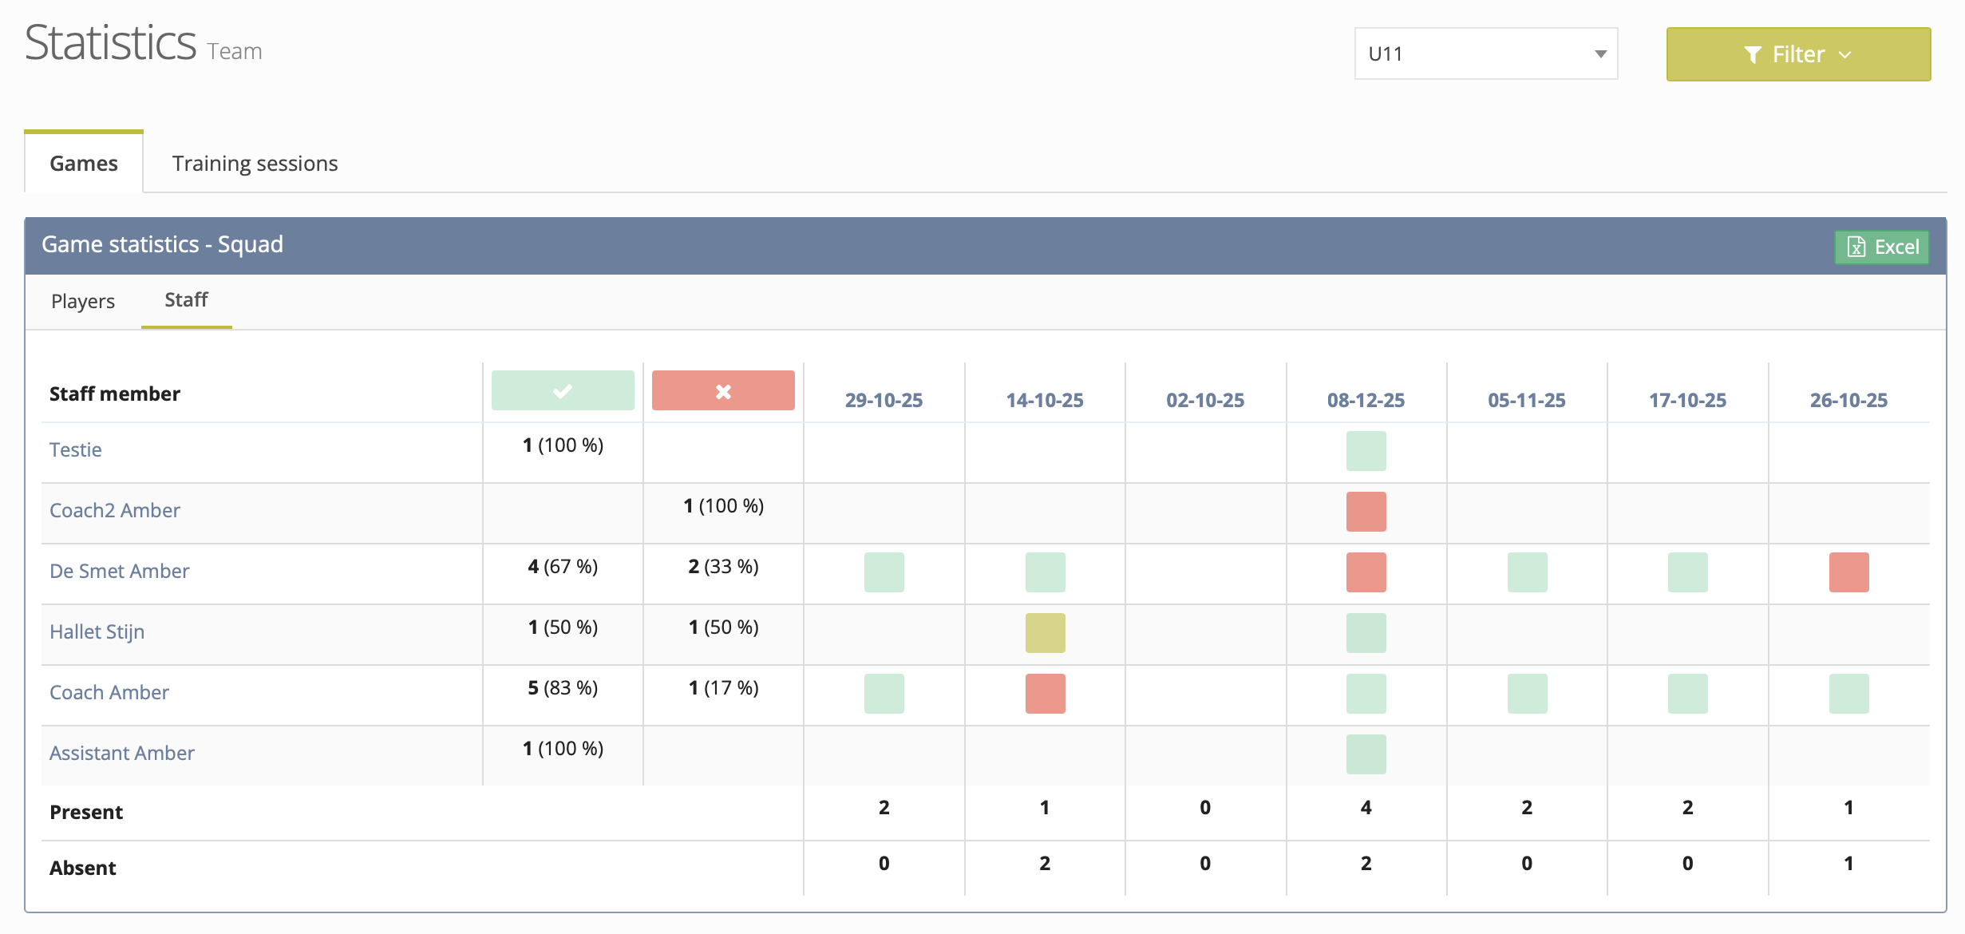Click the red X absent column header
Viewport: 1965px width, 934px height.
[723, 391]
